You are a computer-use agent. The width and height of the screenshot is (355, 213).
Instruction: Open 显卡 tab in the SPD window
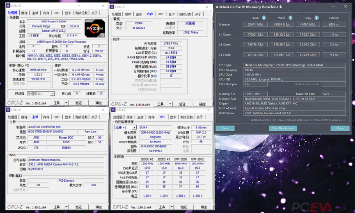coord(173,117)
